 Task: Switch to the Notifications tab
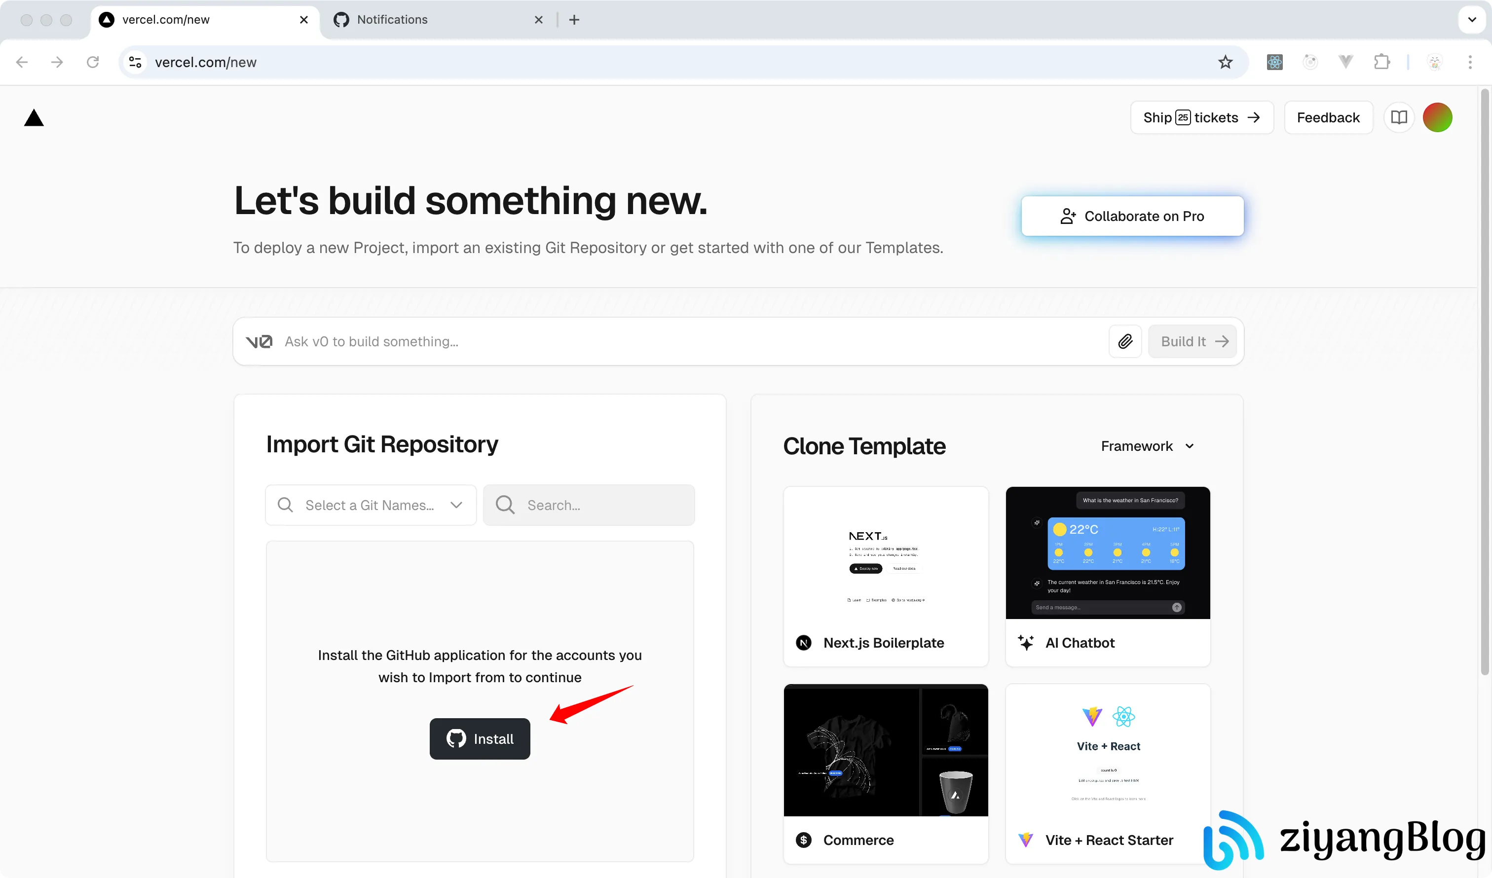[439, 20]
